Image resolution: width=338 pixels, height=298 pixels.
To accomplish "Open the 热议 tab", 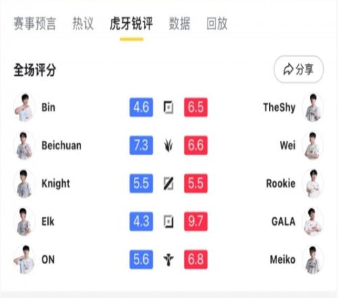I will point(83,24).
